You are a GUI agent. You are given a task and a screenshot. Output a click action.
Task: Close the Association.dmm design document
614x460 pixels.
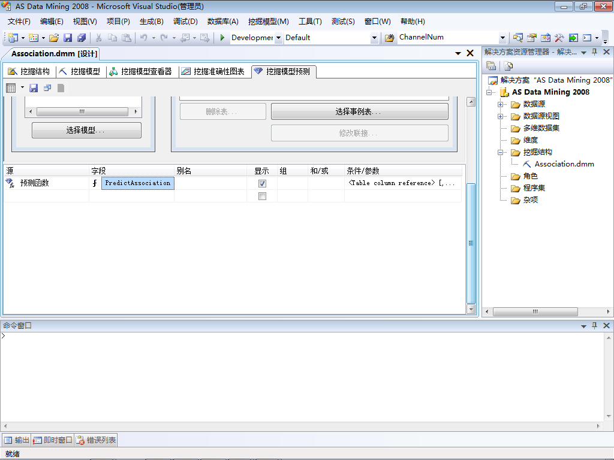click(470, 53)
